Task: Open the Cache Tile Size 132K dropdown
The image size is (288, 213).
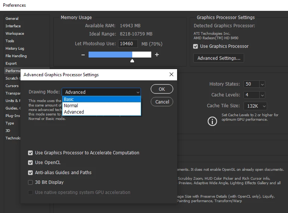Action: pyautogui.click(x=255, y=106)
